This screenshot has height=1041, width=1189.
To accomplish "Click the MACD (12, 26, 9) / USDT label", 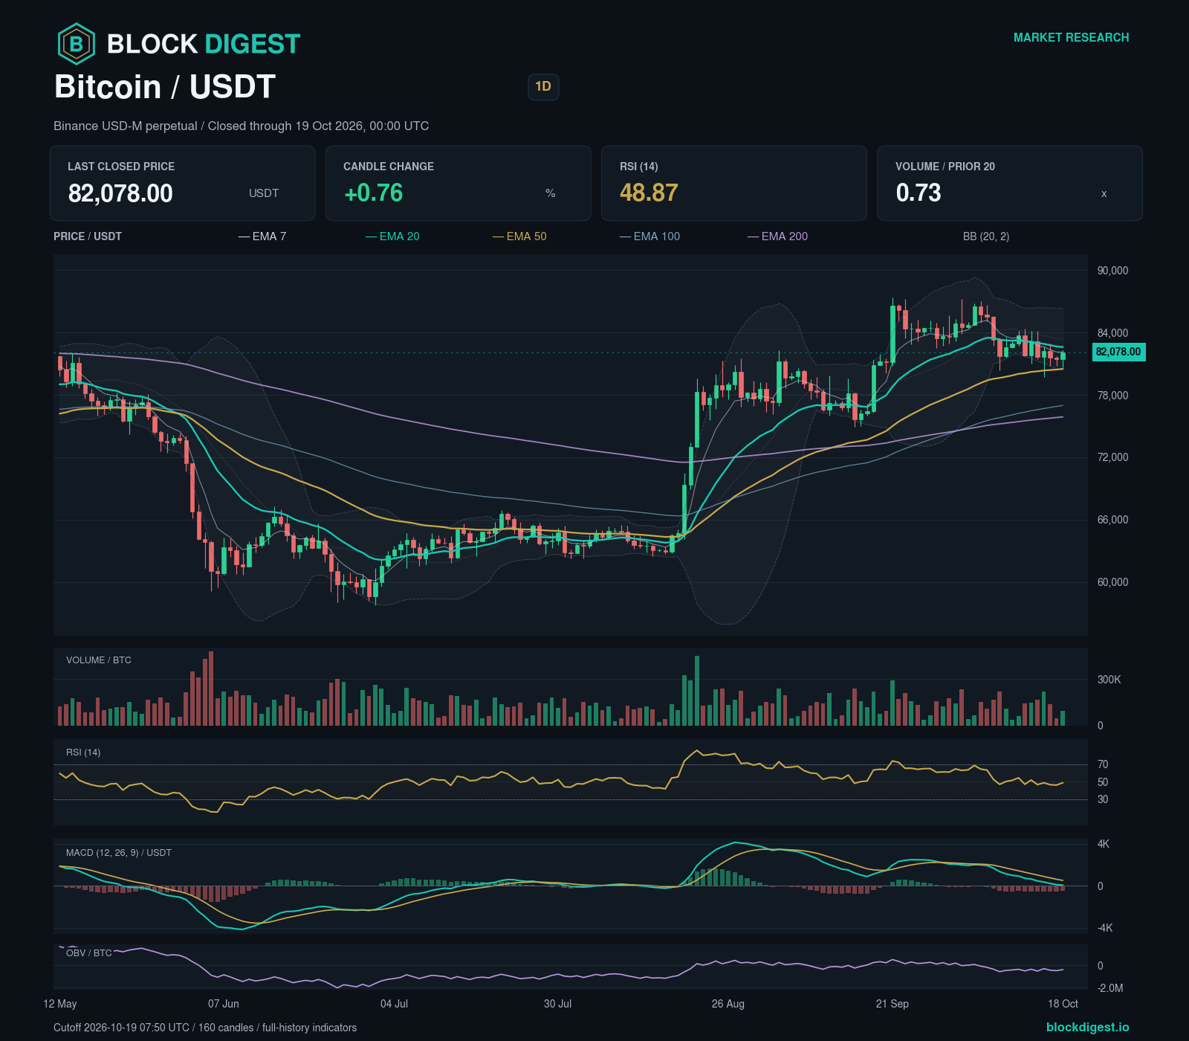I will [x=119, y=853].
